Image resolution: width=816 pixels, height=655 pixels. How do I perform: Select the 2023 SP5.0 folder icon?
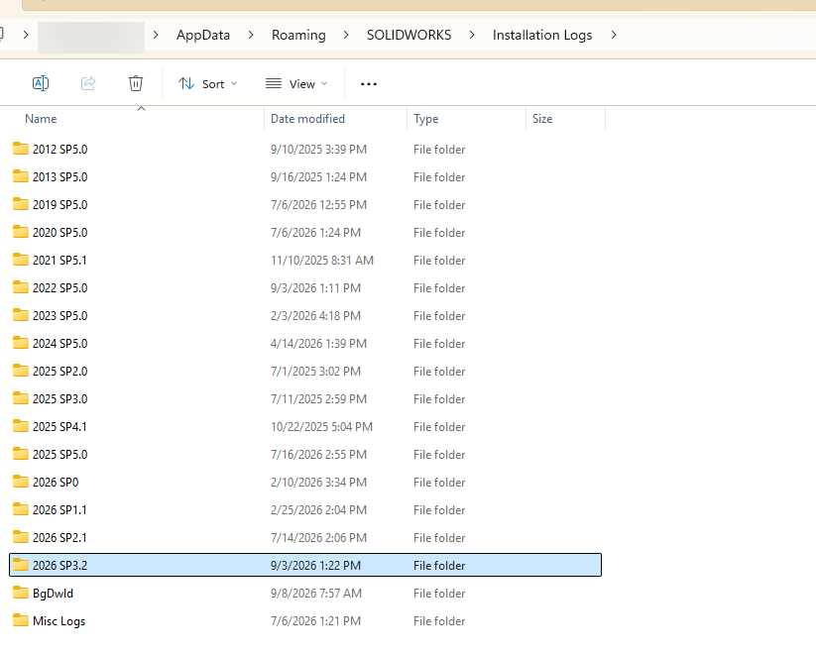click(x=21, y=315)
